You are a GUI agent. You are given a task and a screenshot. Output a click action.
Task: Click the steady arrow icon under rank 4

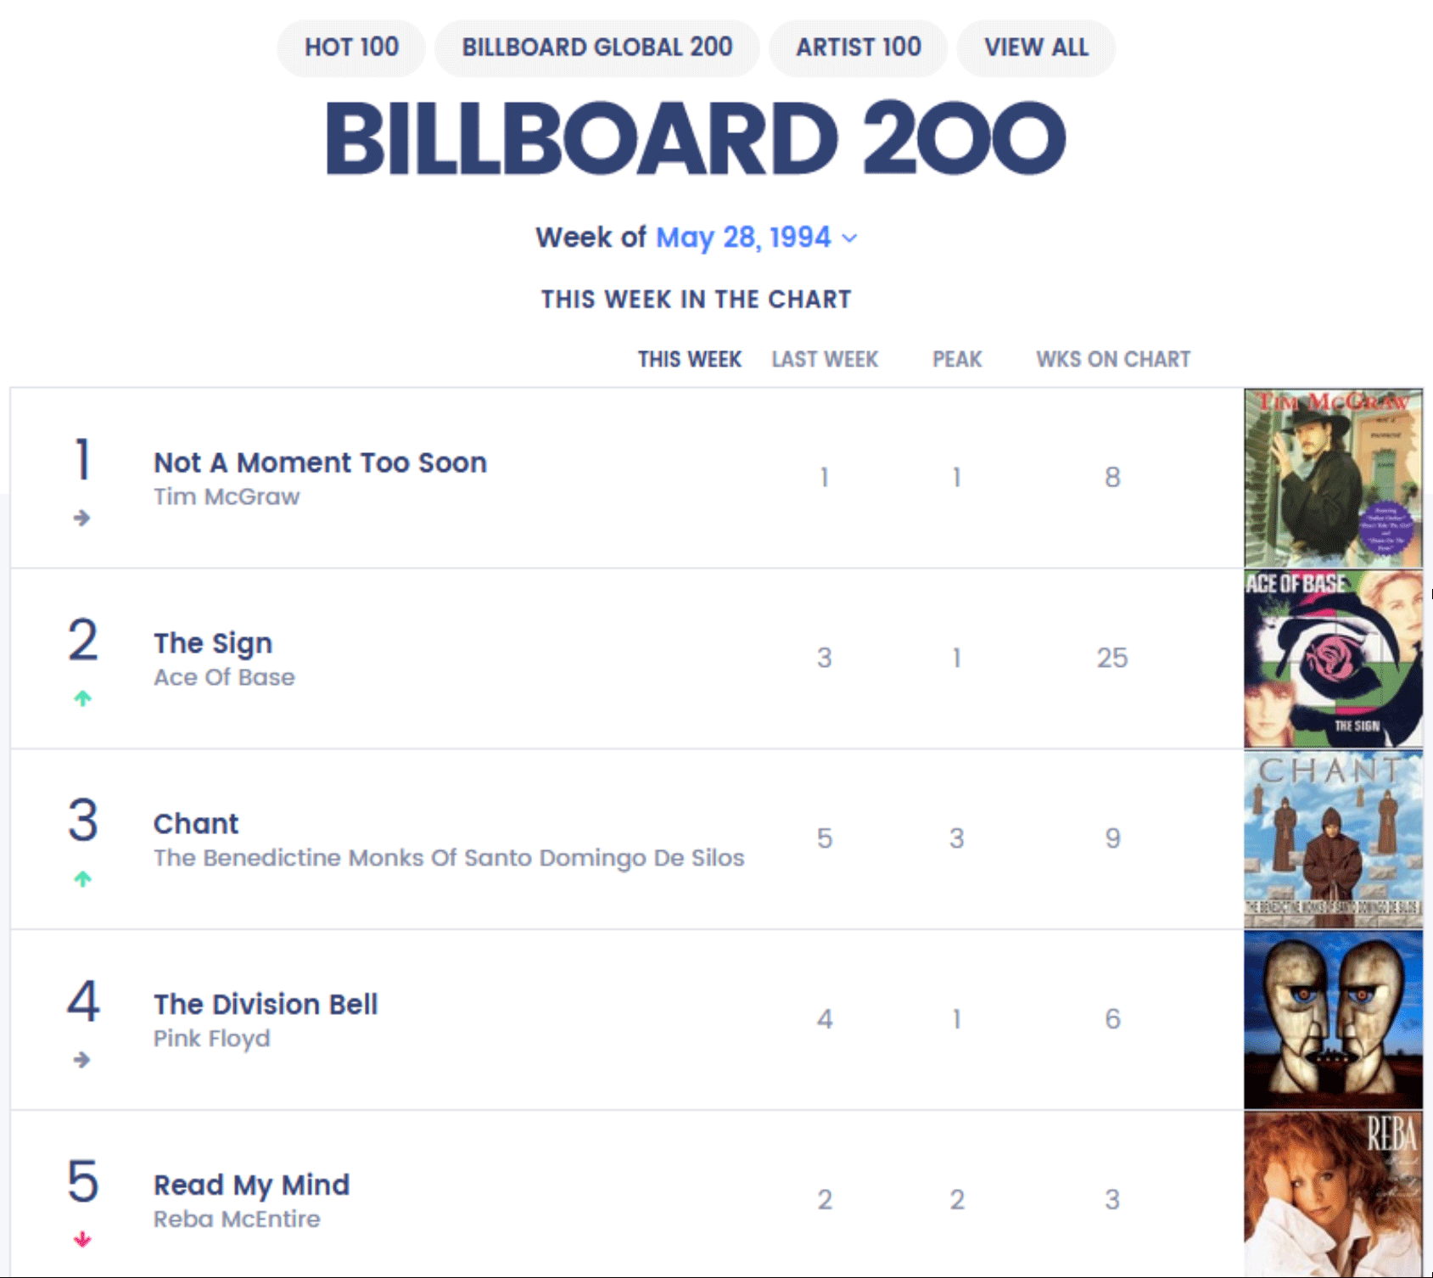coord(81,1060)
